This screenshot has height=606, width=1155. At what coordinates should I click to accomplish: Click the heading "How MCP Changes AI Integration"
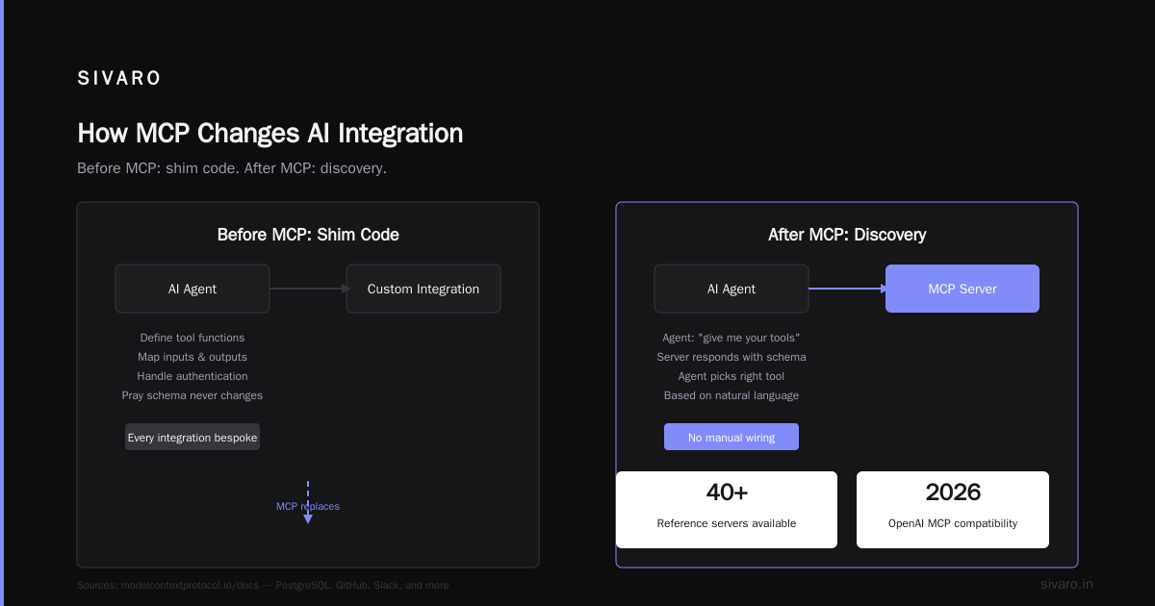pos(269,133)
